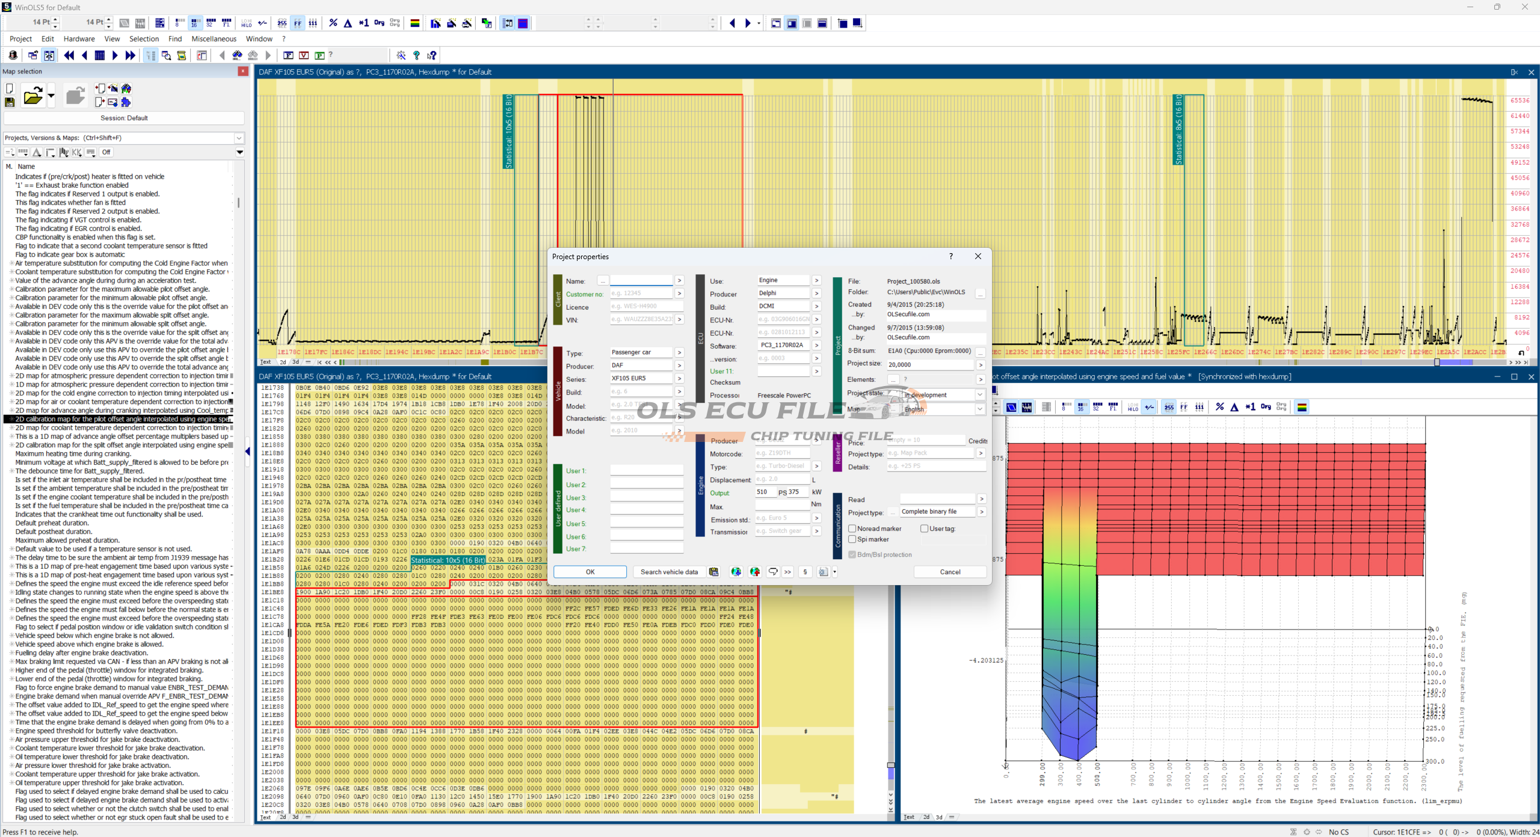Click the delta difference display icon
The height and width of the screenshot is (837, 1540).
click(348, 23)
